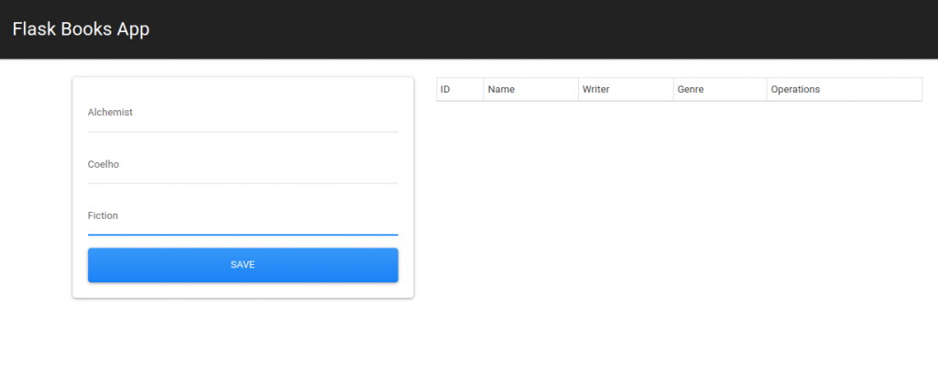Focus the Coelho writer input field

point(243,165)
